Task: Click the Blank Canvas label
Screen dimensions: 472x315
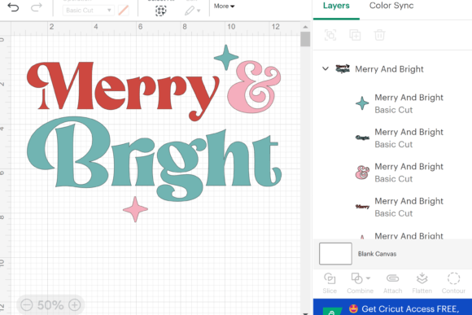Action: coord(377,254)
